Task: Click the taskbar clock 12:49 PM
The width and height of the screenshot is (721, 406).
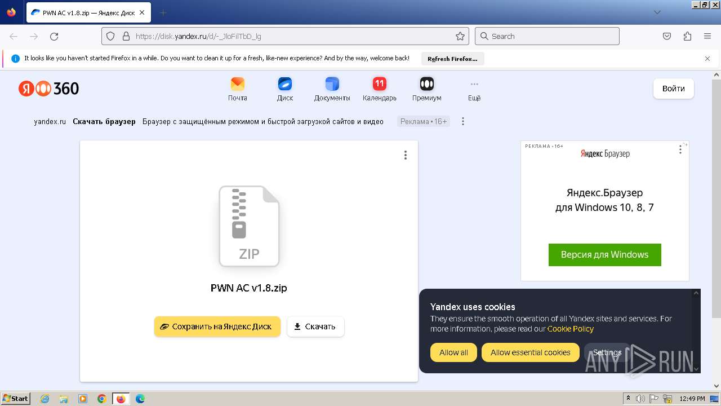Action: [x=692, y=399]
